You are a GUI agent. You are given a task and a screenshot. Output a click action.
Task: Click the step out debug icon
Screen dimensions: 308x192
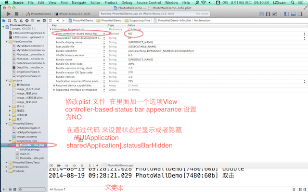[90, 166]
